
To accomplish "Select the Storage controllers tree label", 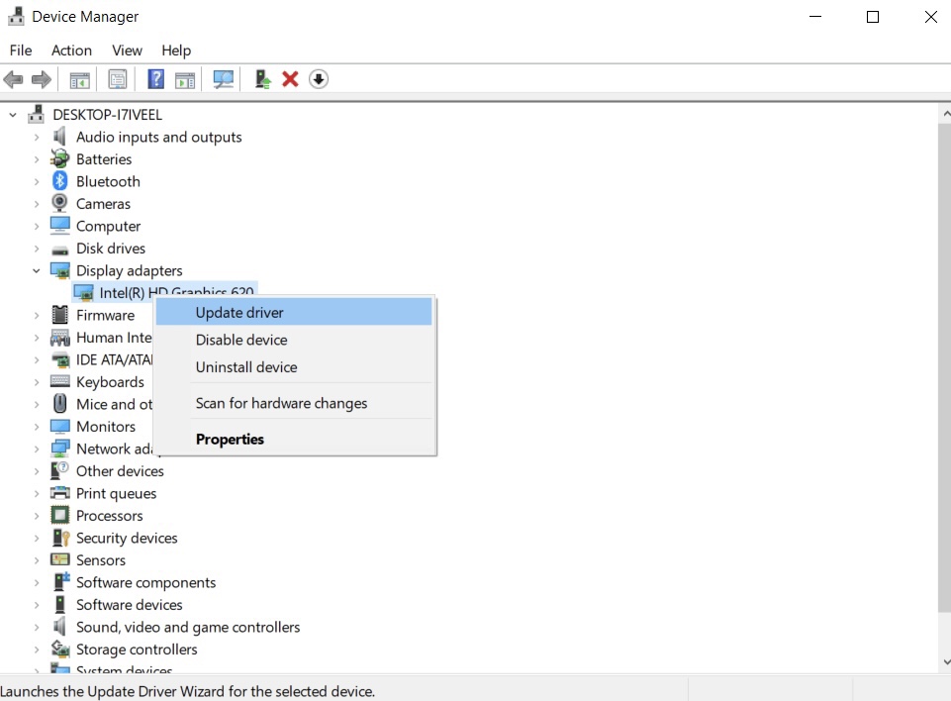I will [137, 650].
